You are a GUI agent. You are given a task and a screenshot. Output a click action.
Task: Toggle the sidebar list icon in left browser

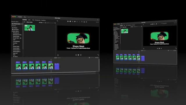pos(25,22)
